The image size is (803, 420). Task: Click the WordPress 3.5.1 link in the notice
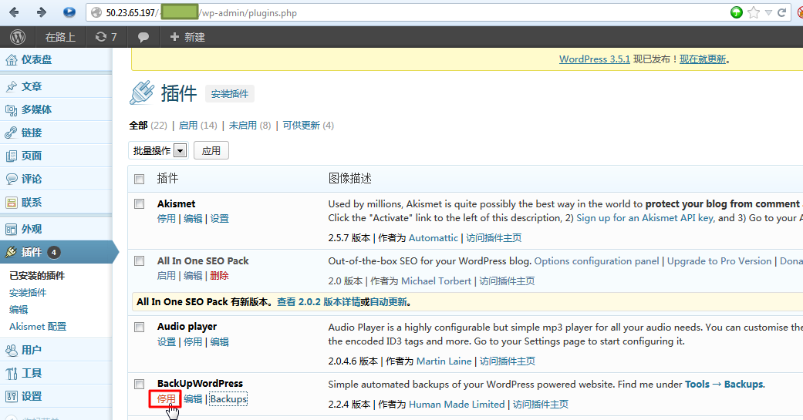click(595, 59)
